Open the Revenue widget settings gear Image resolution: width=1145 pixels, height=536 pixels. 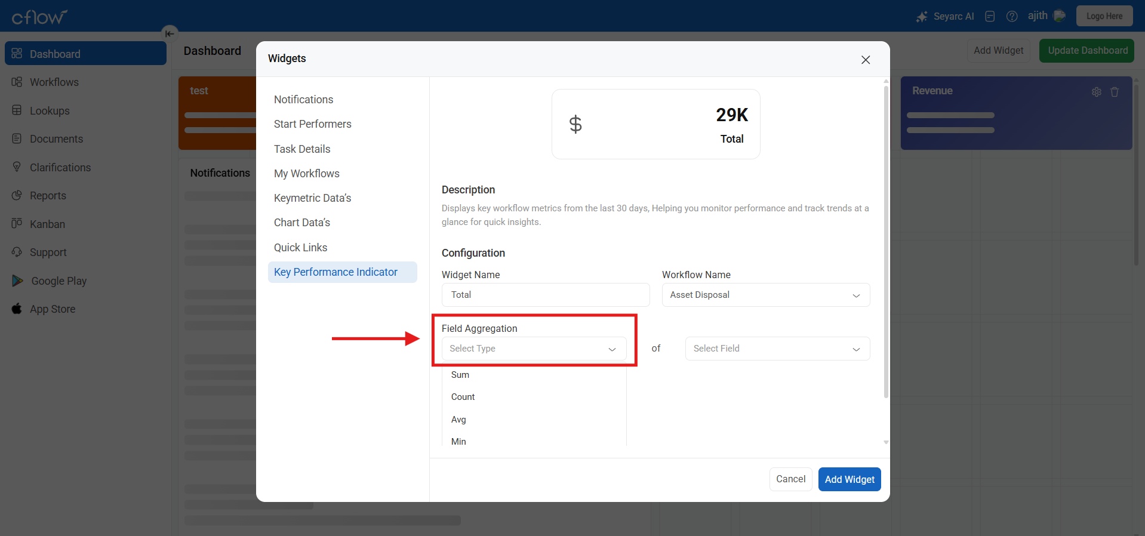click(x=1097, y=92)
